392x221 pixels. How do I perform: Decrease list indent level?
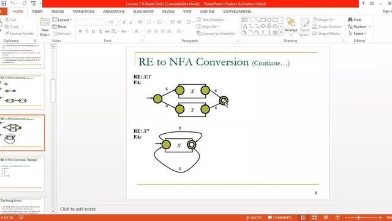coord(173,22)
